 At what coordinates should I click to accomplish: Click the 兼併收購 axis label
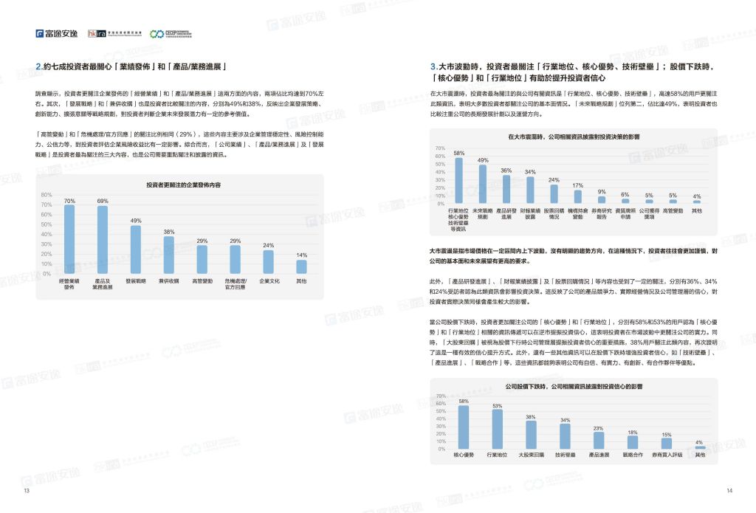tap(169, 281)
